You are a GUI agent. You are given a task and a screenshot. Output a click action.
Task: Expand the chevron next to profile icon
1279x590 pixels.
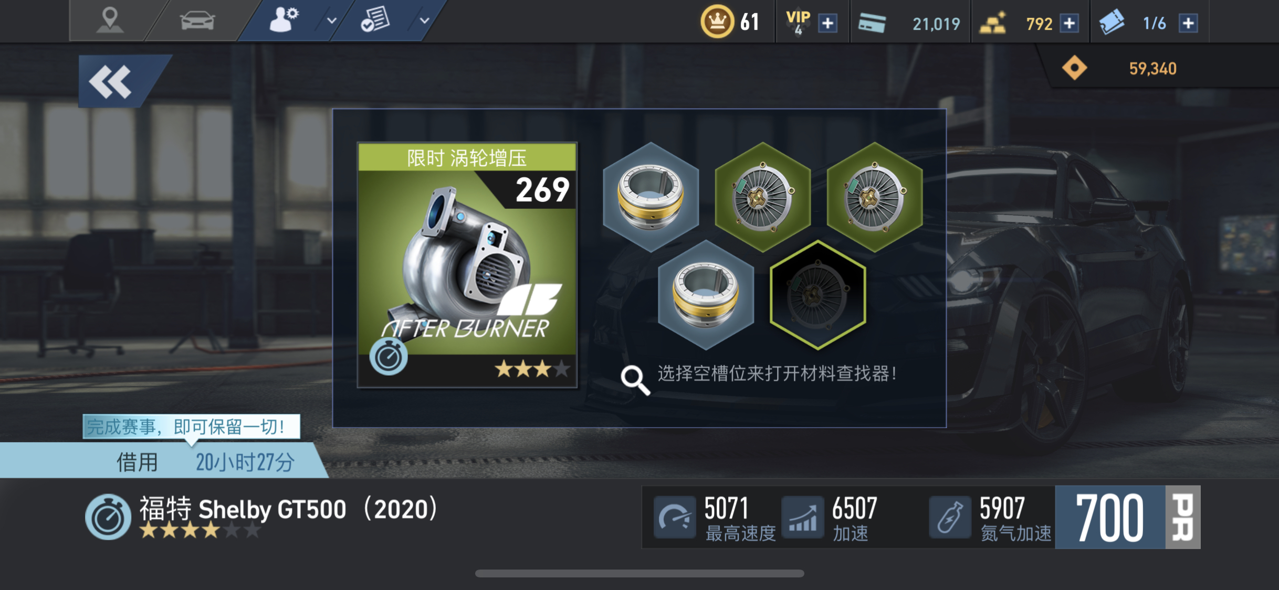[331, 21]
